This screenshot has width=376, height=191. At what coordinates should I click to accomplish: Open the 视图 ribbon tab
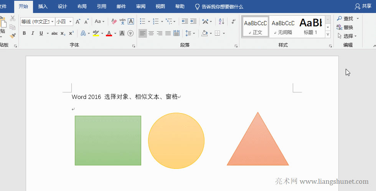(x=160, y=6)
